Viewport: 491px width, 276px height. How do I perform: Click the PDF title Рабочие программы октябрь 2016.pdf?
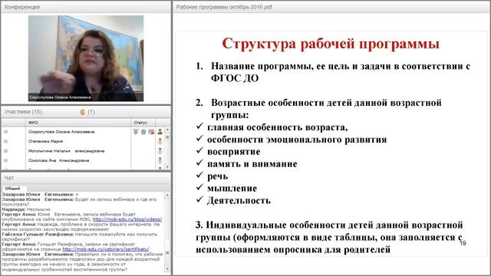tap(224, 7)
